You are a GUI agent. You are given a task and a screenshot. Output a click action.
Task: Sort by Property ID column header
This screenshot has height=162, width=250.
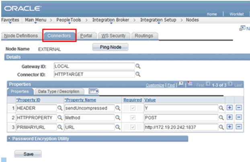coord(28,100)
